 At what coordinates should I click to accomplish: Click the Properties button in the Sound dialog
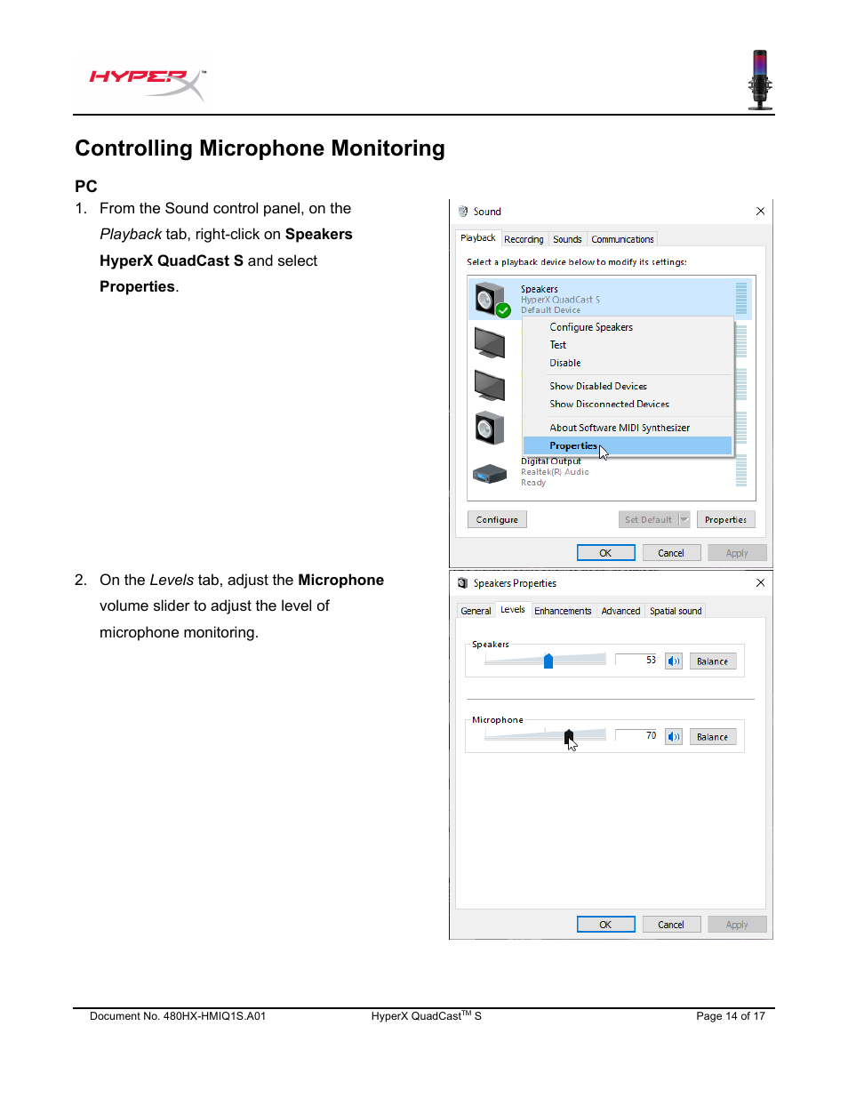pyautogui.click(x=725, y=519)
